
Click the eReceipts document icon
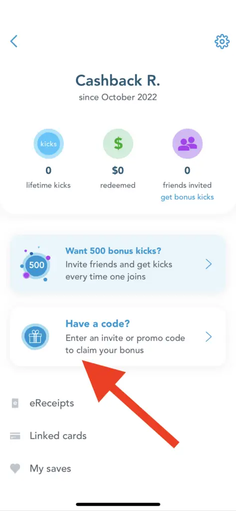tap(14, 403)
